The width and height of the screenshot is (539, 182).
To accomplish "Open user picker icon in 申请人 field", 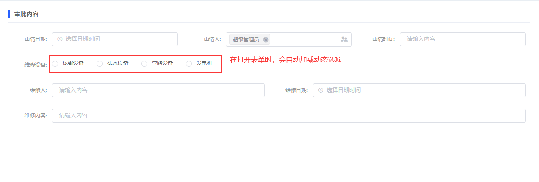I will pos(344,39).
